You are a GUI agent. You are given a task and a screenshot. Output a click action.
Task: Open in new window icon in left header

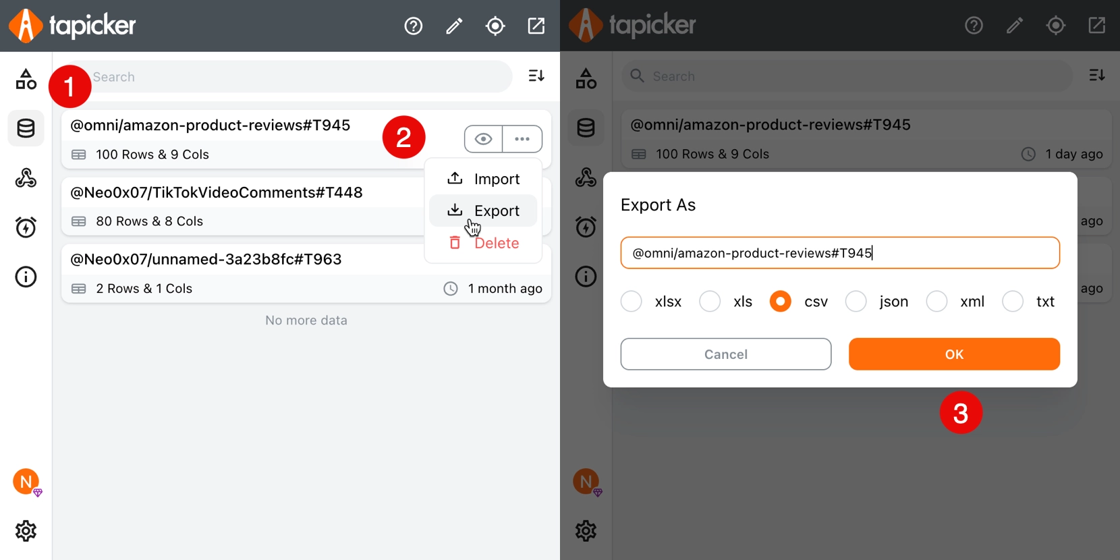click(x=536, y=26)
